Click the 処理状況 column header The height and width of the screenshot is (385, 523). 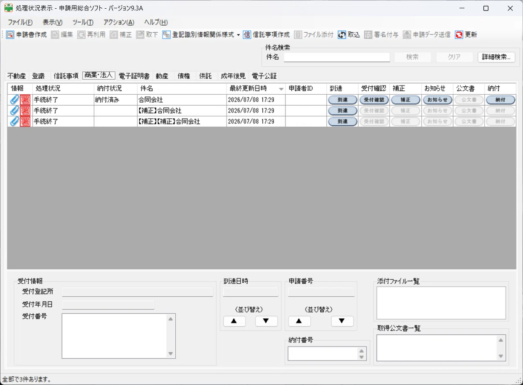(63, 88)
